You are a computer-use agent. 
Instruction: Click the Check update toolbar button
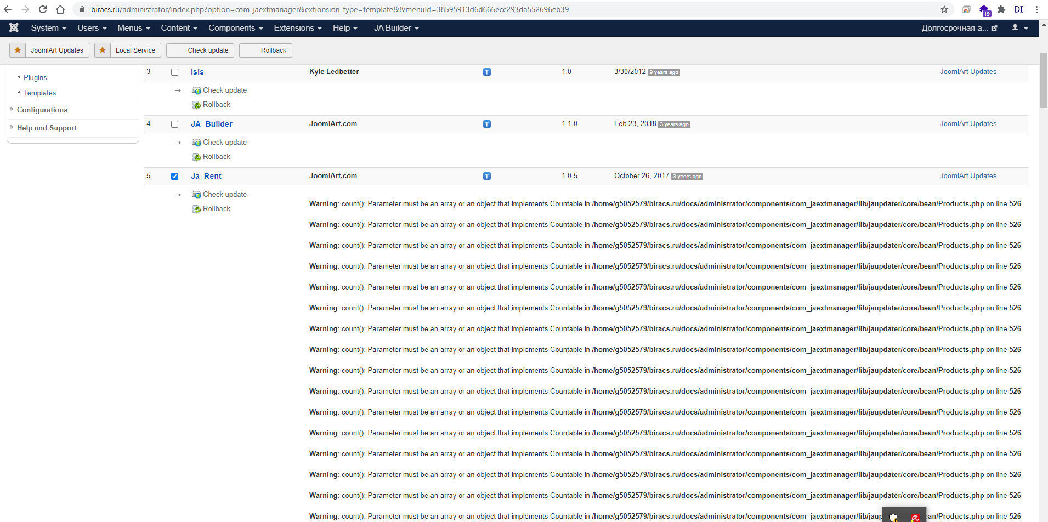(201, 50)
